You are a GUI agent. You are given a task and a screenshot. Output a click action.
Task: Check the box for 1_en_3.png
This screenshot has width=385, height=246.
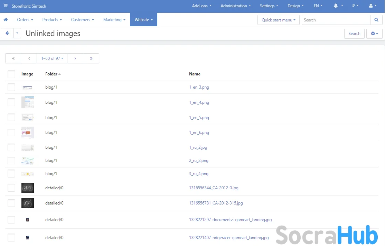pyautogui.click(x=11, y=87)
